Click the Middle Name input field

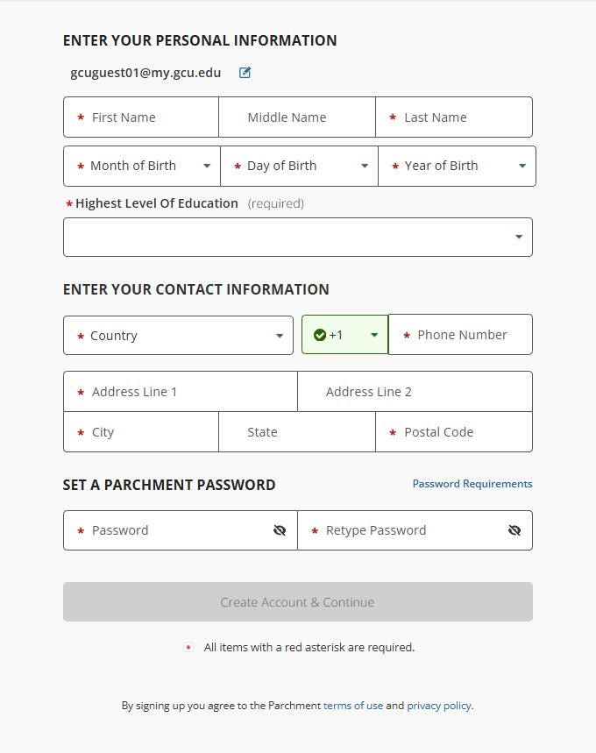pyautogui.click(x=297, y=117)
